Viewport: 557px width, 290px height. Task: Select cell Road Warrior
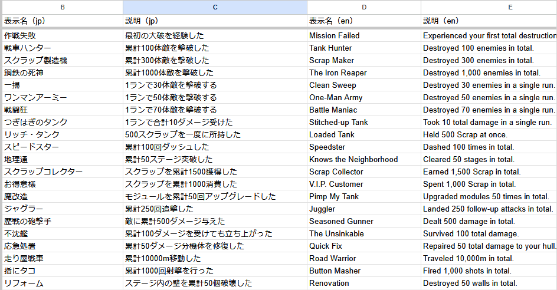[364, 259]
